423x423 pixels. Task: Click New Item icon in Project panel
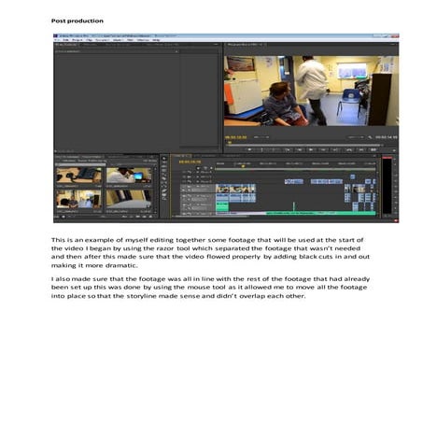coord(144,217)
